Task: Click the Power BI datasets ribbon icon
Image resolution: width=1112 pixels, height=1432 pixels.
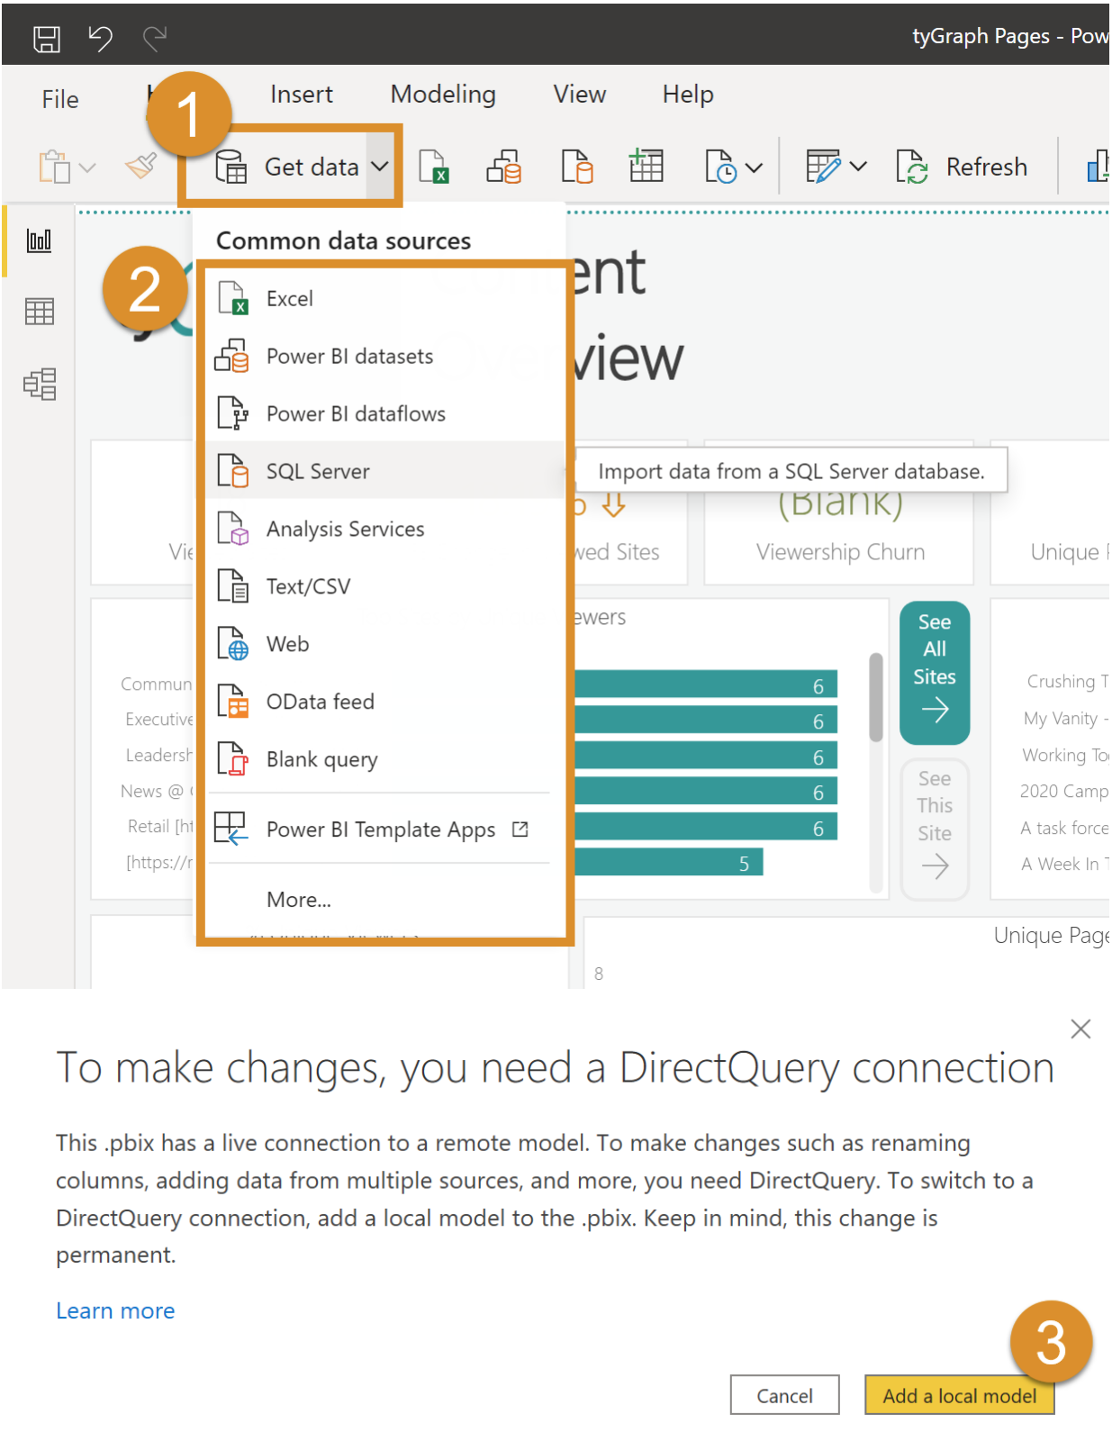Action: [x=504, y=167]
